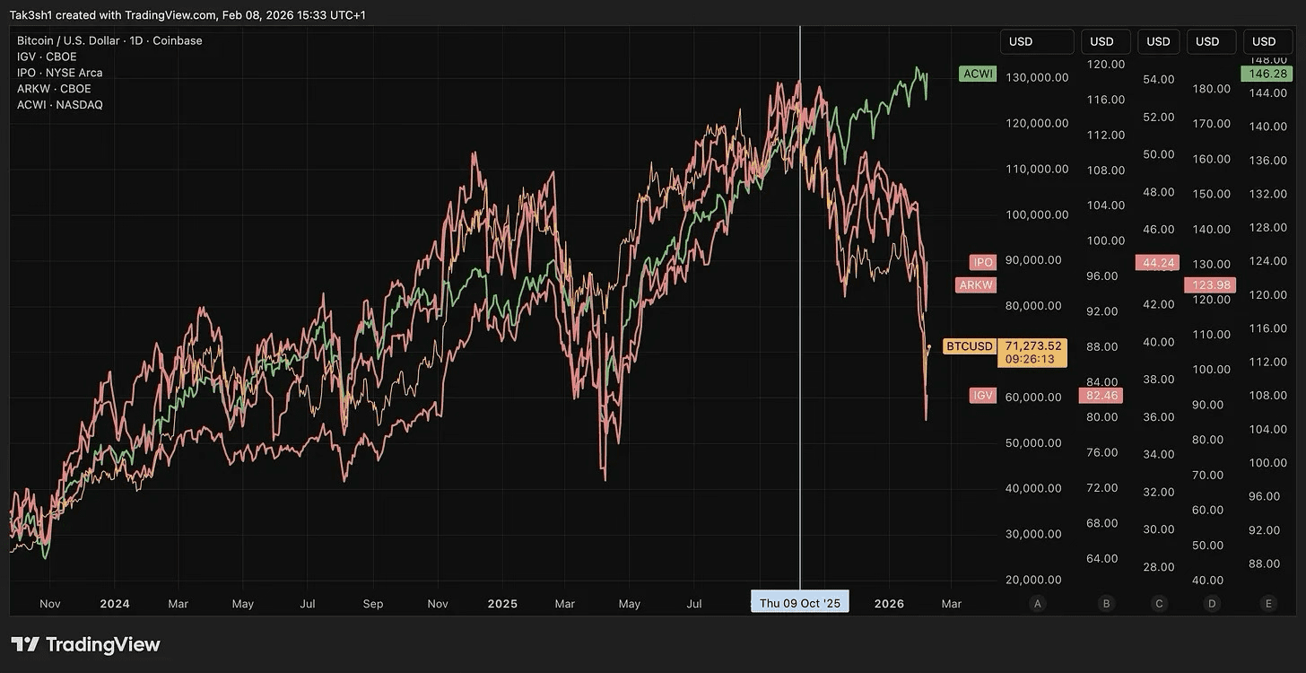The height and width of the screenshot is (673, 1306).
Task: Click the orange BTCUSD series label
Action: point(970,346)
